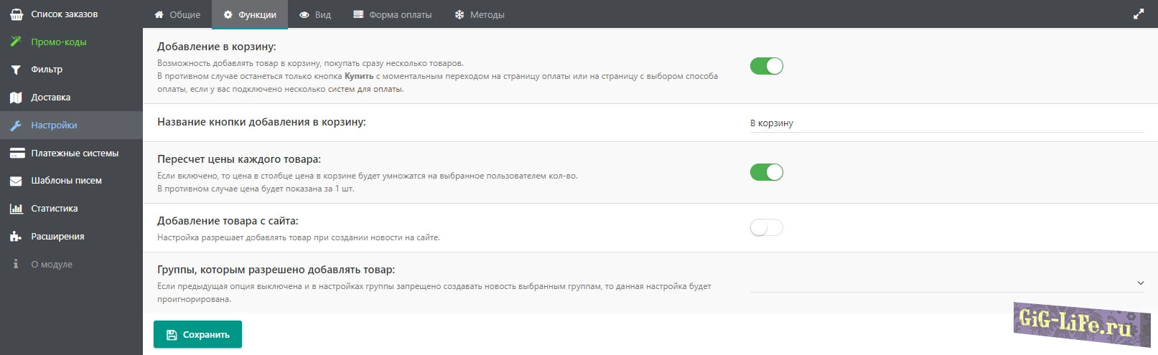Viewport: 1158px width, 355px height.
Task: Click the credit card Платежные системы icon
Action: pos(16,153)
